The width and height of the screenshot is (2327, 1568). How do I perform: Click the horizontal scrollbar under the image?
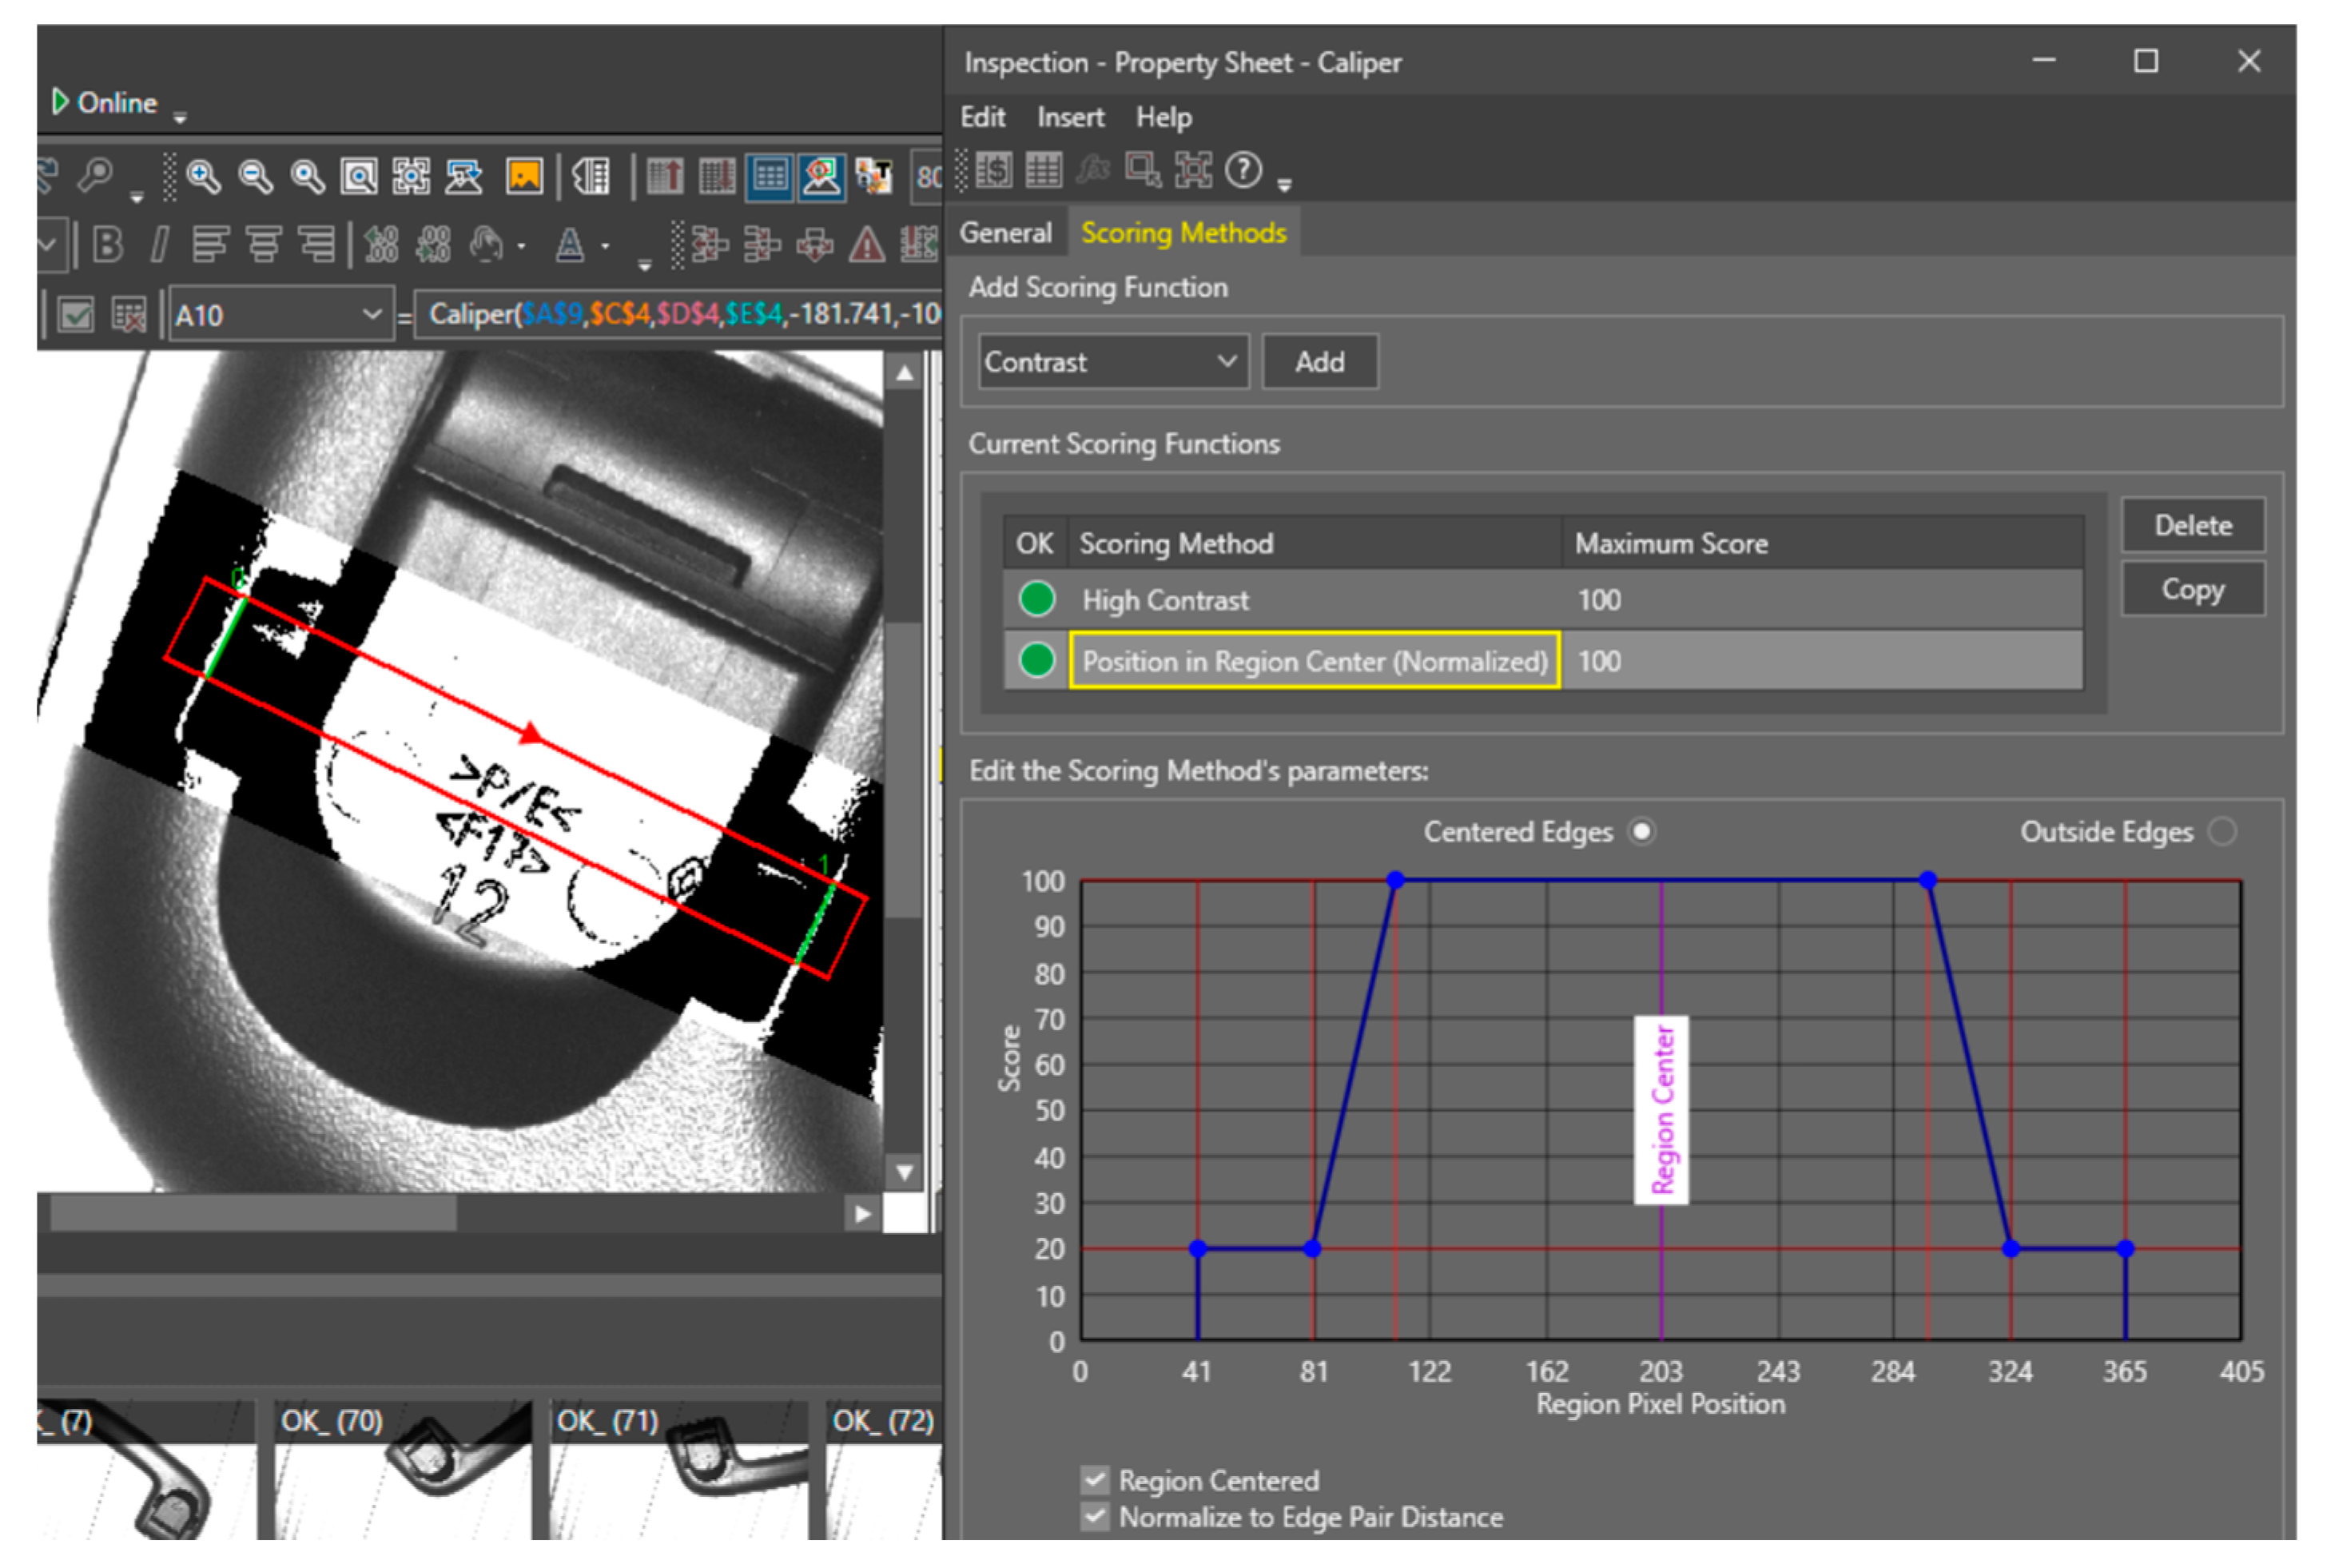coord(253,1213)
